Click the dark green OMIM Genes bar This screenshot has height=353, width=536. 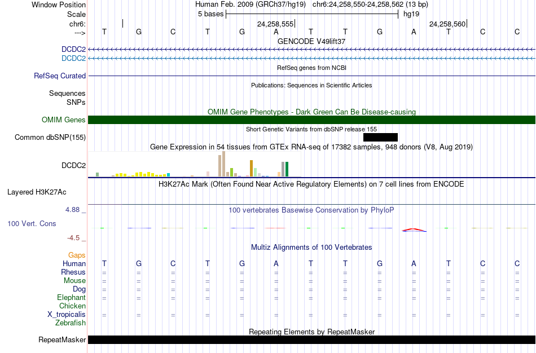(312, 120)
